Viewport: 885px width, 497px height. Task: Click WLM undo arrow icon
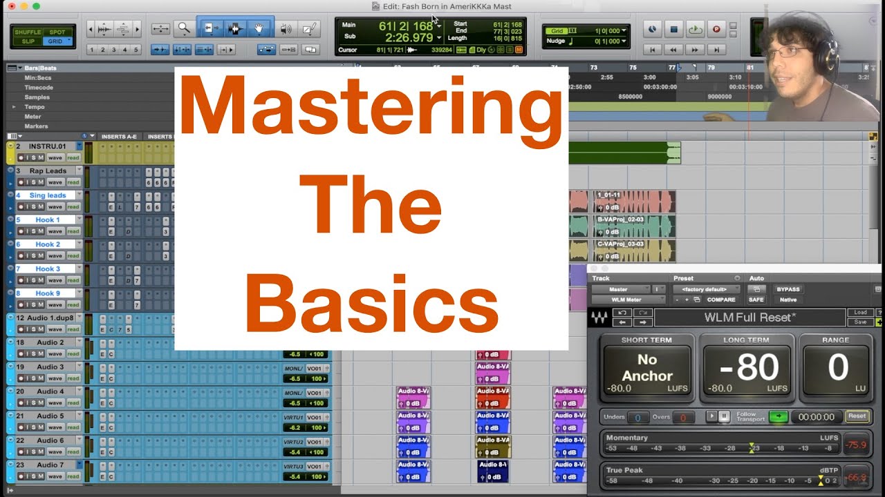(x=621, y=313)
